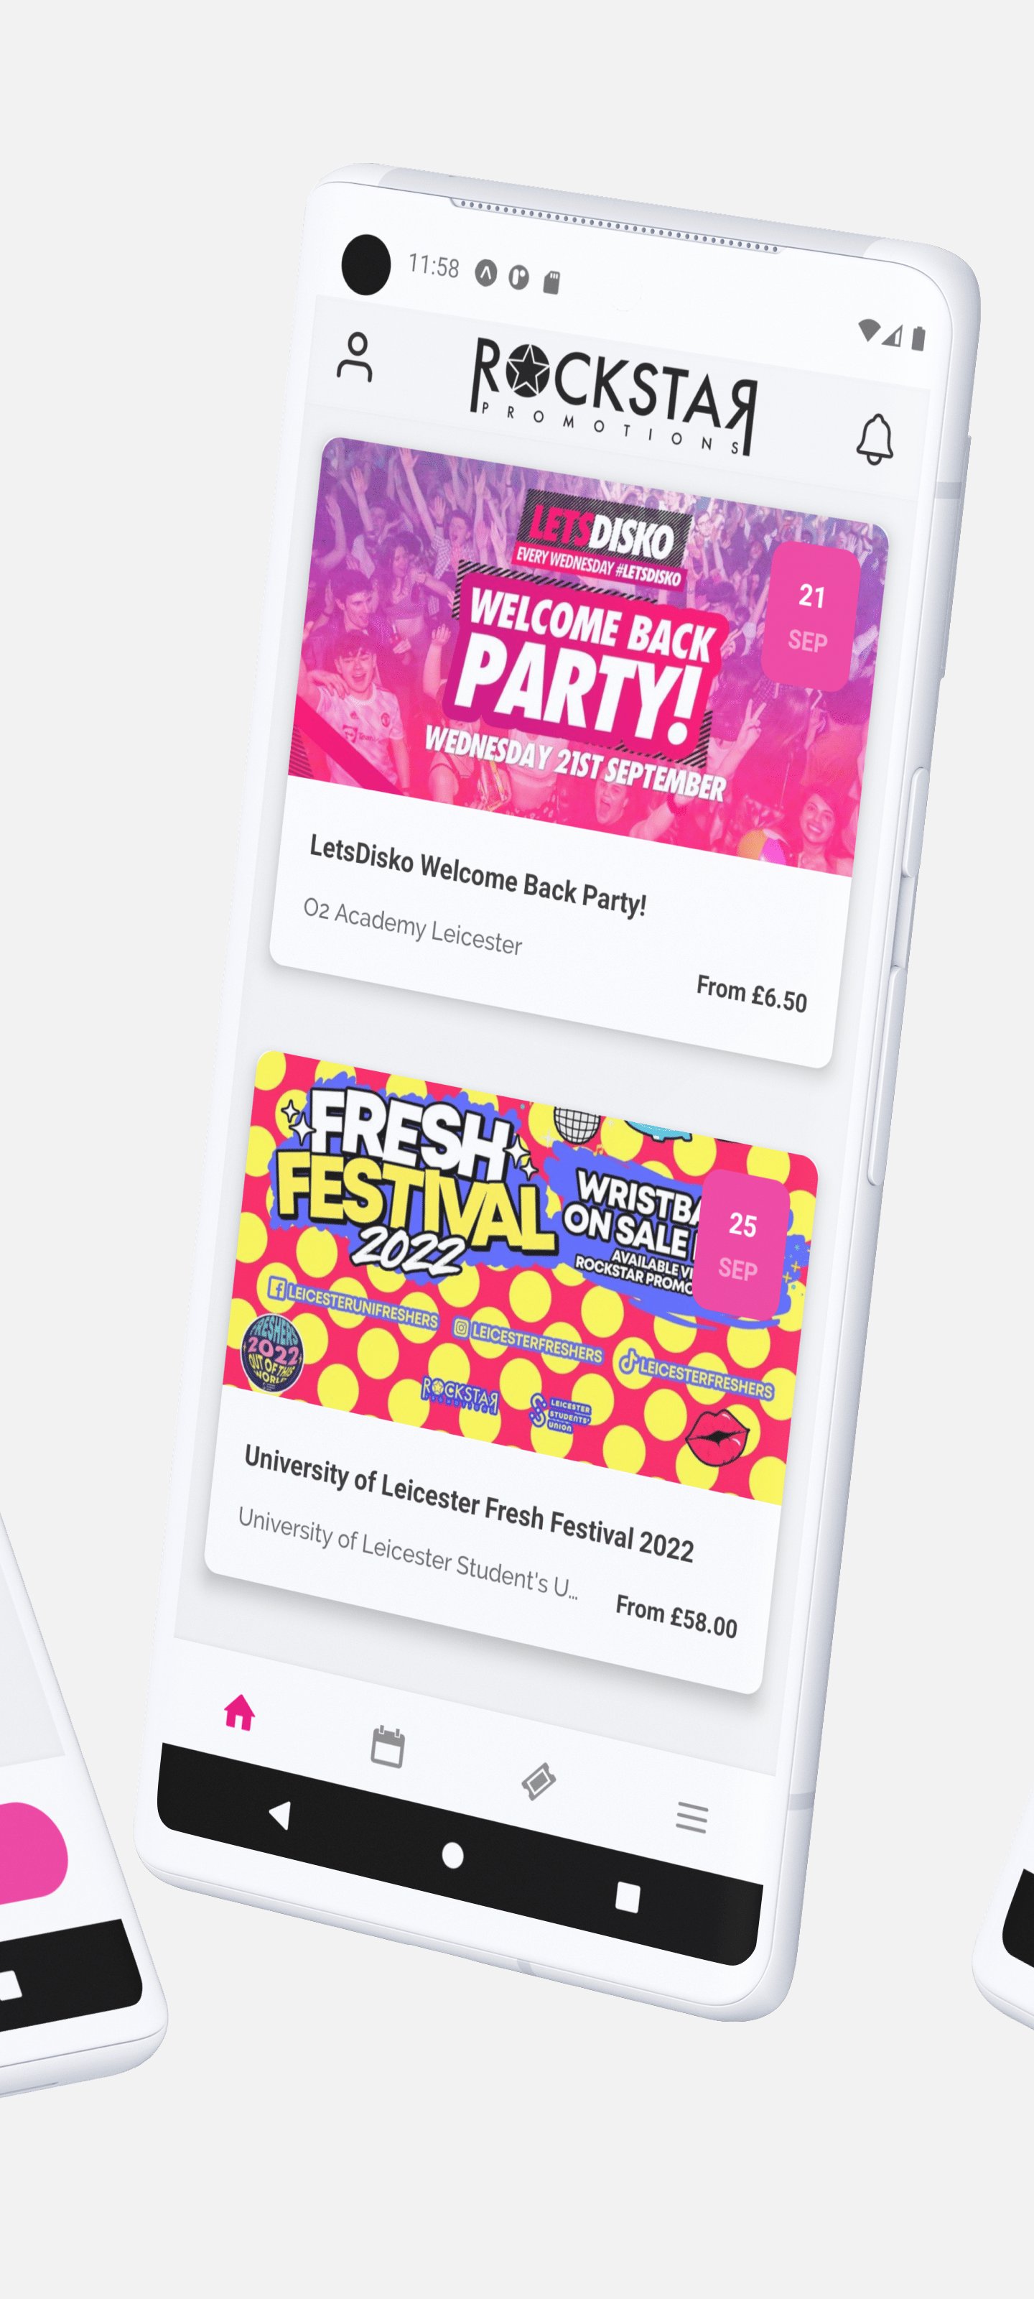Click the O2 Academy Leicester venue text
Image resolution: width=1034 pixels, height=2299 pixels.
(412, 926)
